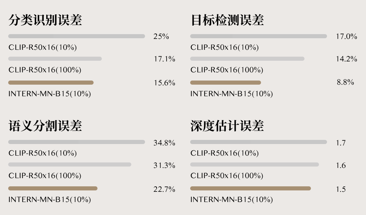Click INTERN-MN-B15(10%) label under 分类识别误差
Image resolution: width=366 pixels, height=215 pixels.
50,94
